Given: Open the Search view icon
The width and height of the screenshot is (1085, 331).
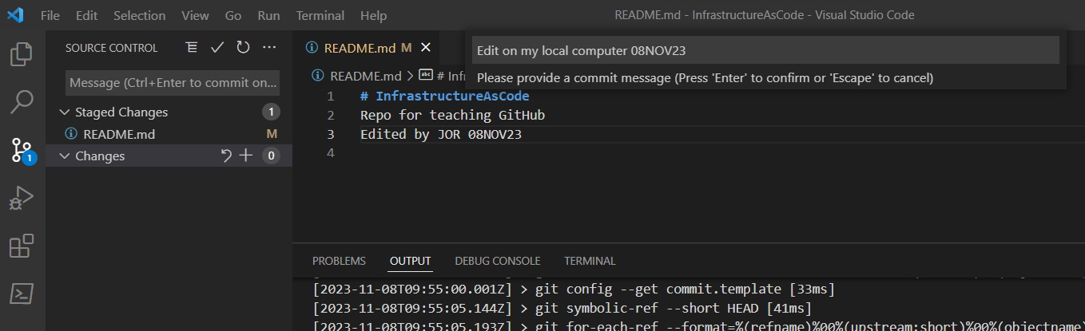Looking at the screenshot, I should (22, 101).
